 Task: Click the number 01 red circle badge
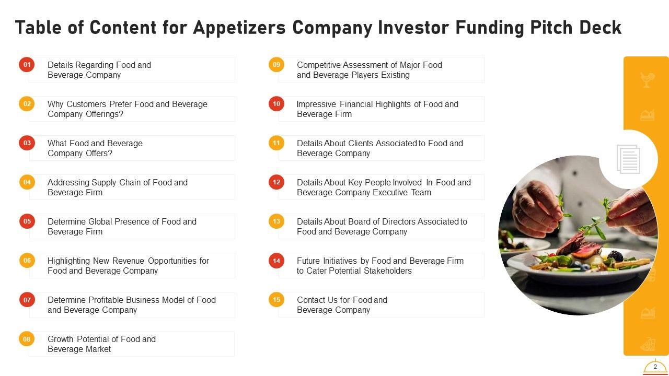(x=27, y=65)
